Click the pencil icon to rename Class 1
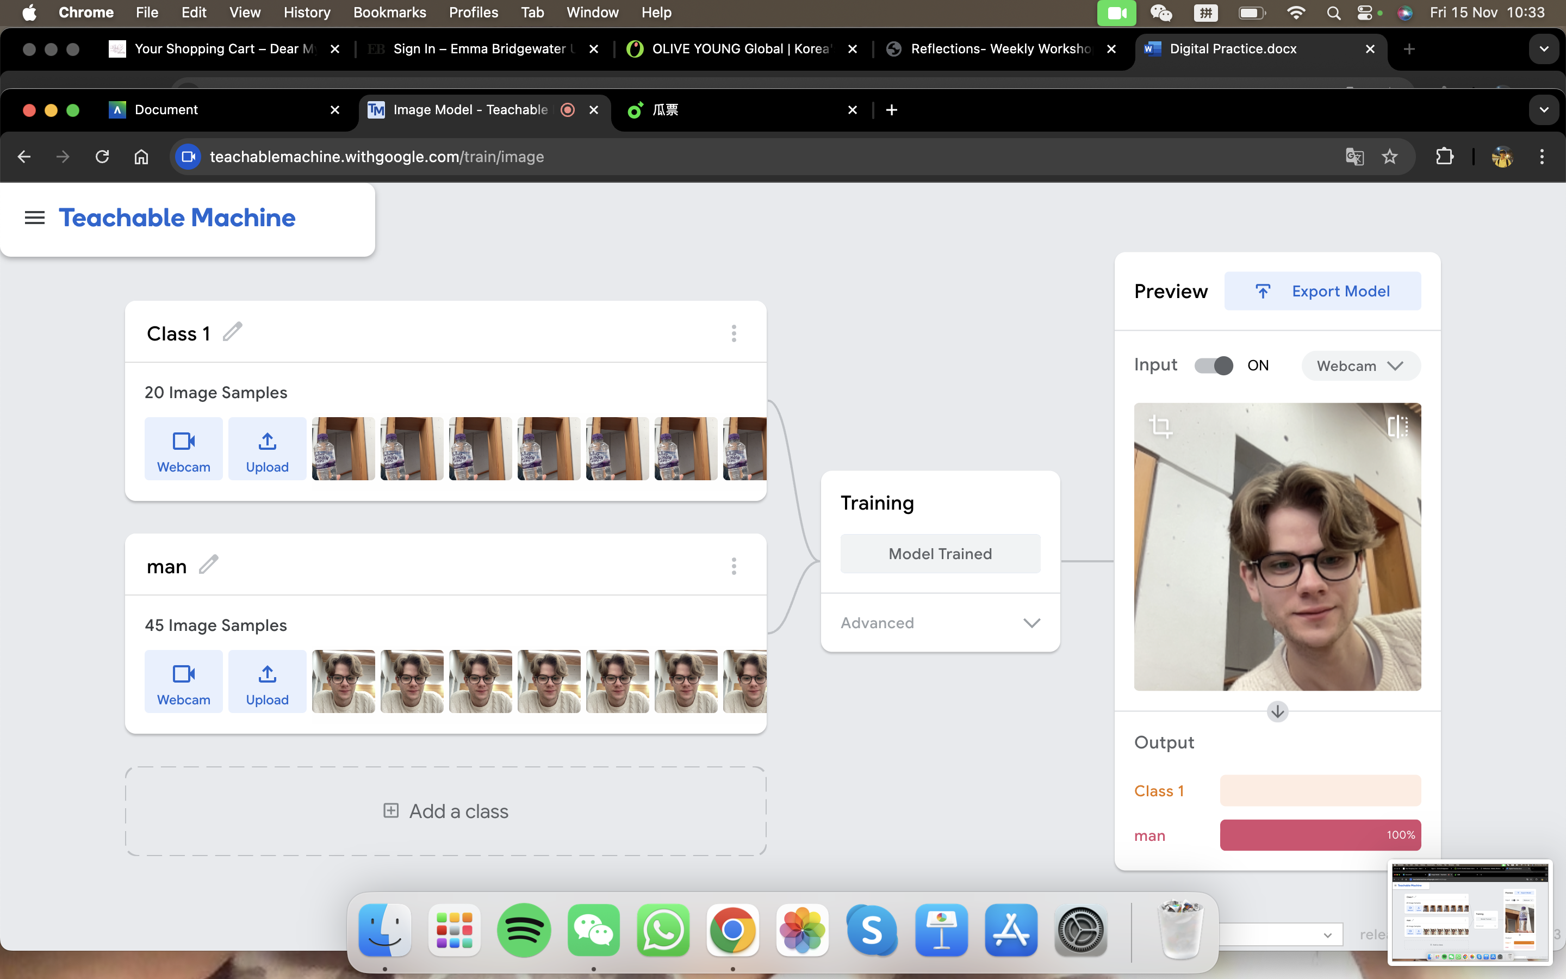 click(x=232, y=332)
